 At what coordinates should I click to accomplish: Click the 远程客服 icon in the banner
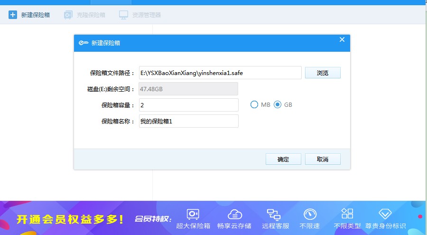(x=273, y=215)
